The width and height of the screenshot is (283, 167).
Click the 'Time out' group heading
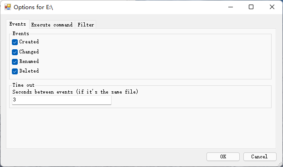pyautogui.click(x=23, y=85)
